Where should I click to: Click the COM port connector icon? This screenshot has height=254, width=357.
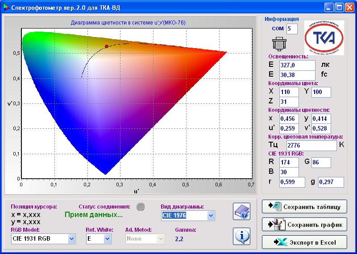pyautogui.click(x=278, y=45)
